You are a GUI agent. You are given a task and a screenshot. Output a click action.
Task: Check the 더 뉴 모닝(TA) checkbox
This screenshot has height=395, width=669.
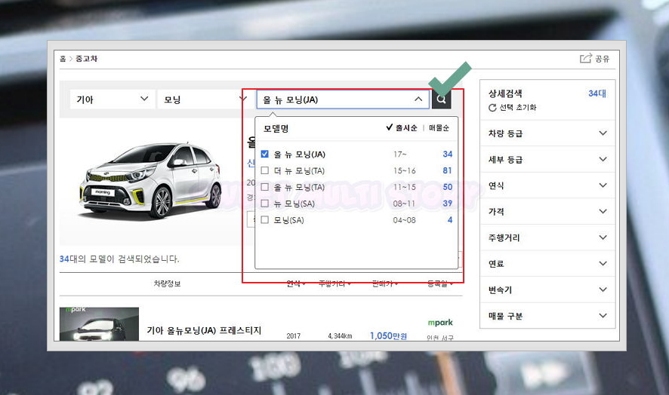(264, 170)
